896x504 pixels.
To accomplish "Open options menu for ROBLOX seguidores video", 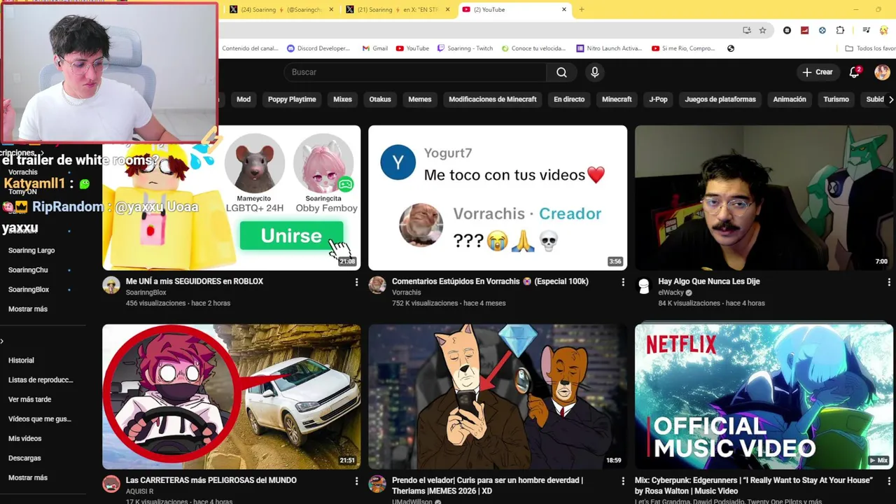I will click(356, 282).
